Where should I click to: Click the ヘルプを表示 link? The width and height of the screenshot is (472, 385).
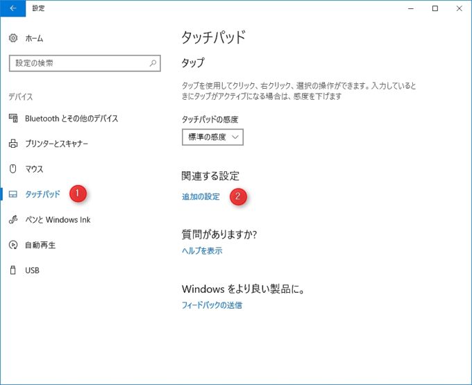pos(202,251)
